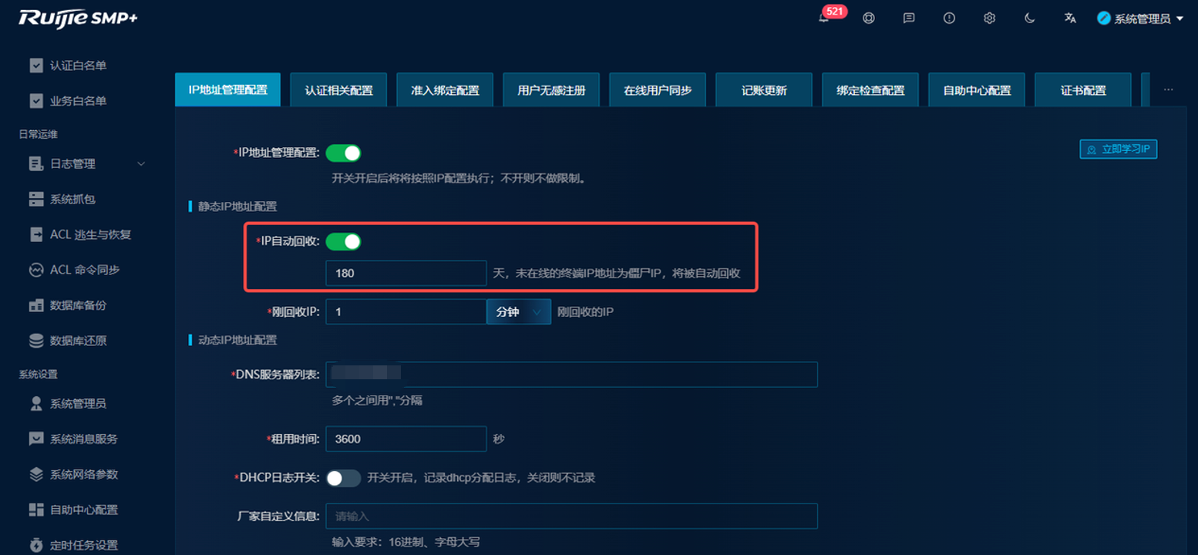Click the 厂家自定义信息 input field

570,516
